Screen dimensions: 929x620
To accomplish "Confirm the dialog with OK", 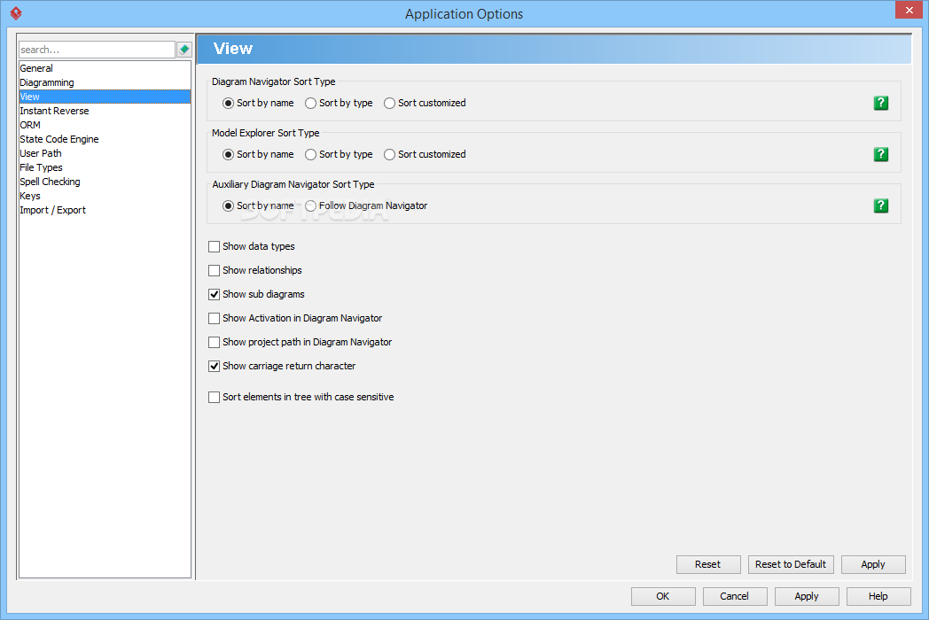I will point(662,596).
